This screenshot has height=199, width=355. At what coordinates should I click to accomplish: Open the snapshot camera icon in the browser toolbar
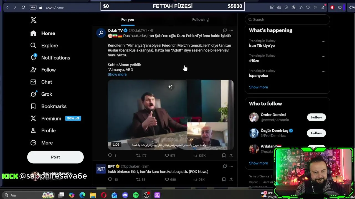click(279, 7)
